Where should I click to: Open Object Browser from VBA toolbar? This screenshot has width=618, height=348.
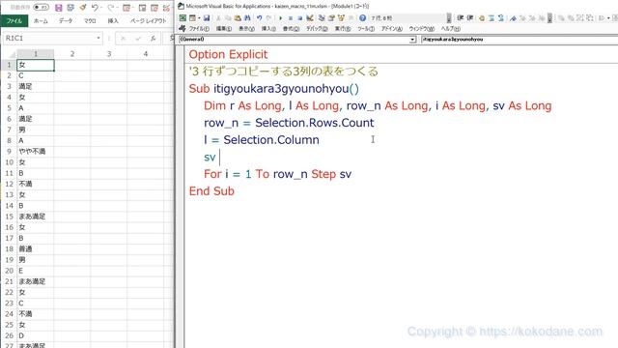click(x=341, y=17)
